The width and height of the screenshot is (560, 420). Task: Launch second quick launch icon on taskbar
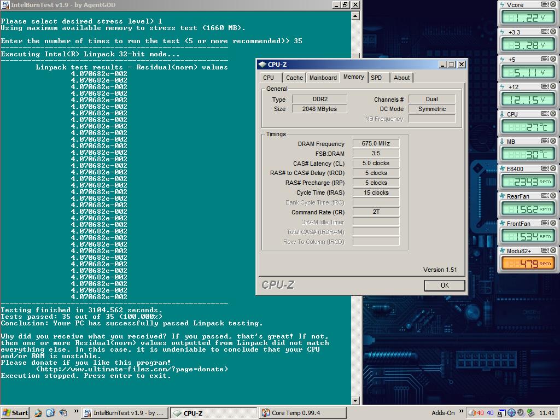coord(50,413)
